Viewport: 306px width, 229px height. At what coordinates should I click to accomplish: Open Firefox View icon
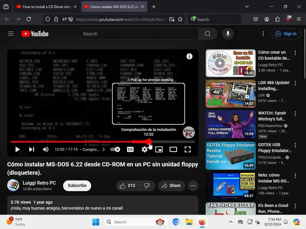pyautogui.click(x=6, y=7)
